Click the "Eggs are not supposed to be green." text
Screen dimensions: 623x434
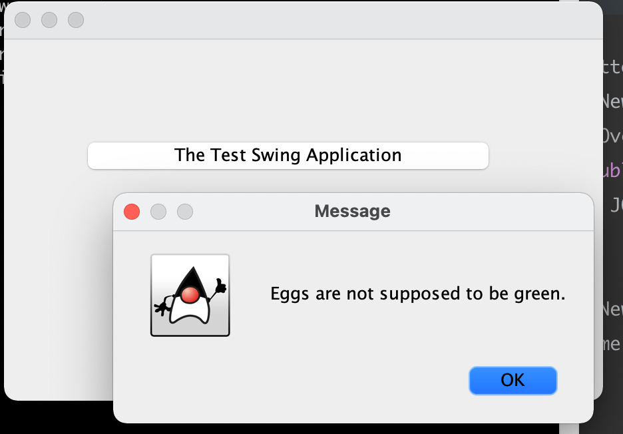click(x=417, y=294)
